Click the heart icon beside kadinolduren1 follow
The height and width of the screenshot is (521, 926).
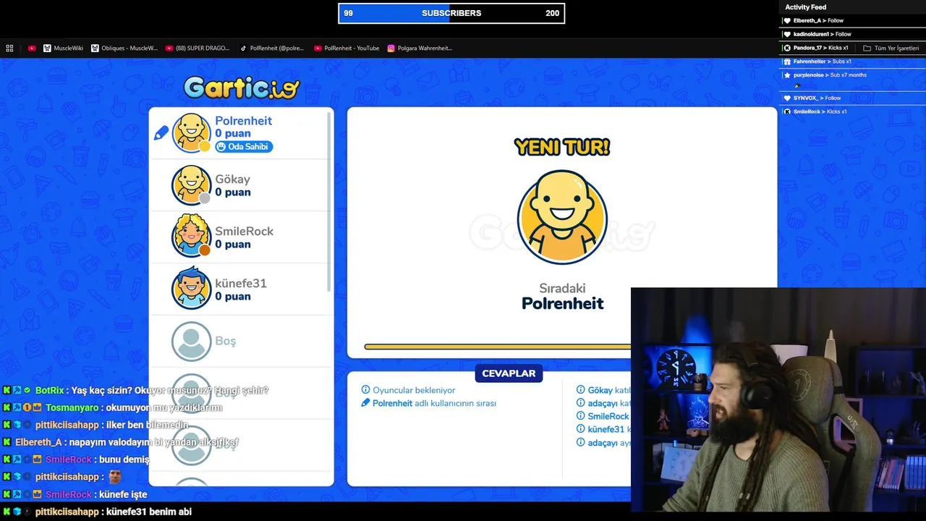787,34
